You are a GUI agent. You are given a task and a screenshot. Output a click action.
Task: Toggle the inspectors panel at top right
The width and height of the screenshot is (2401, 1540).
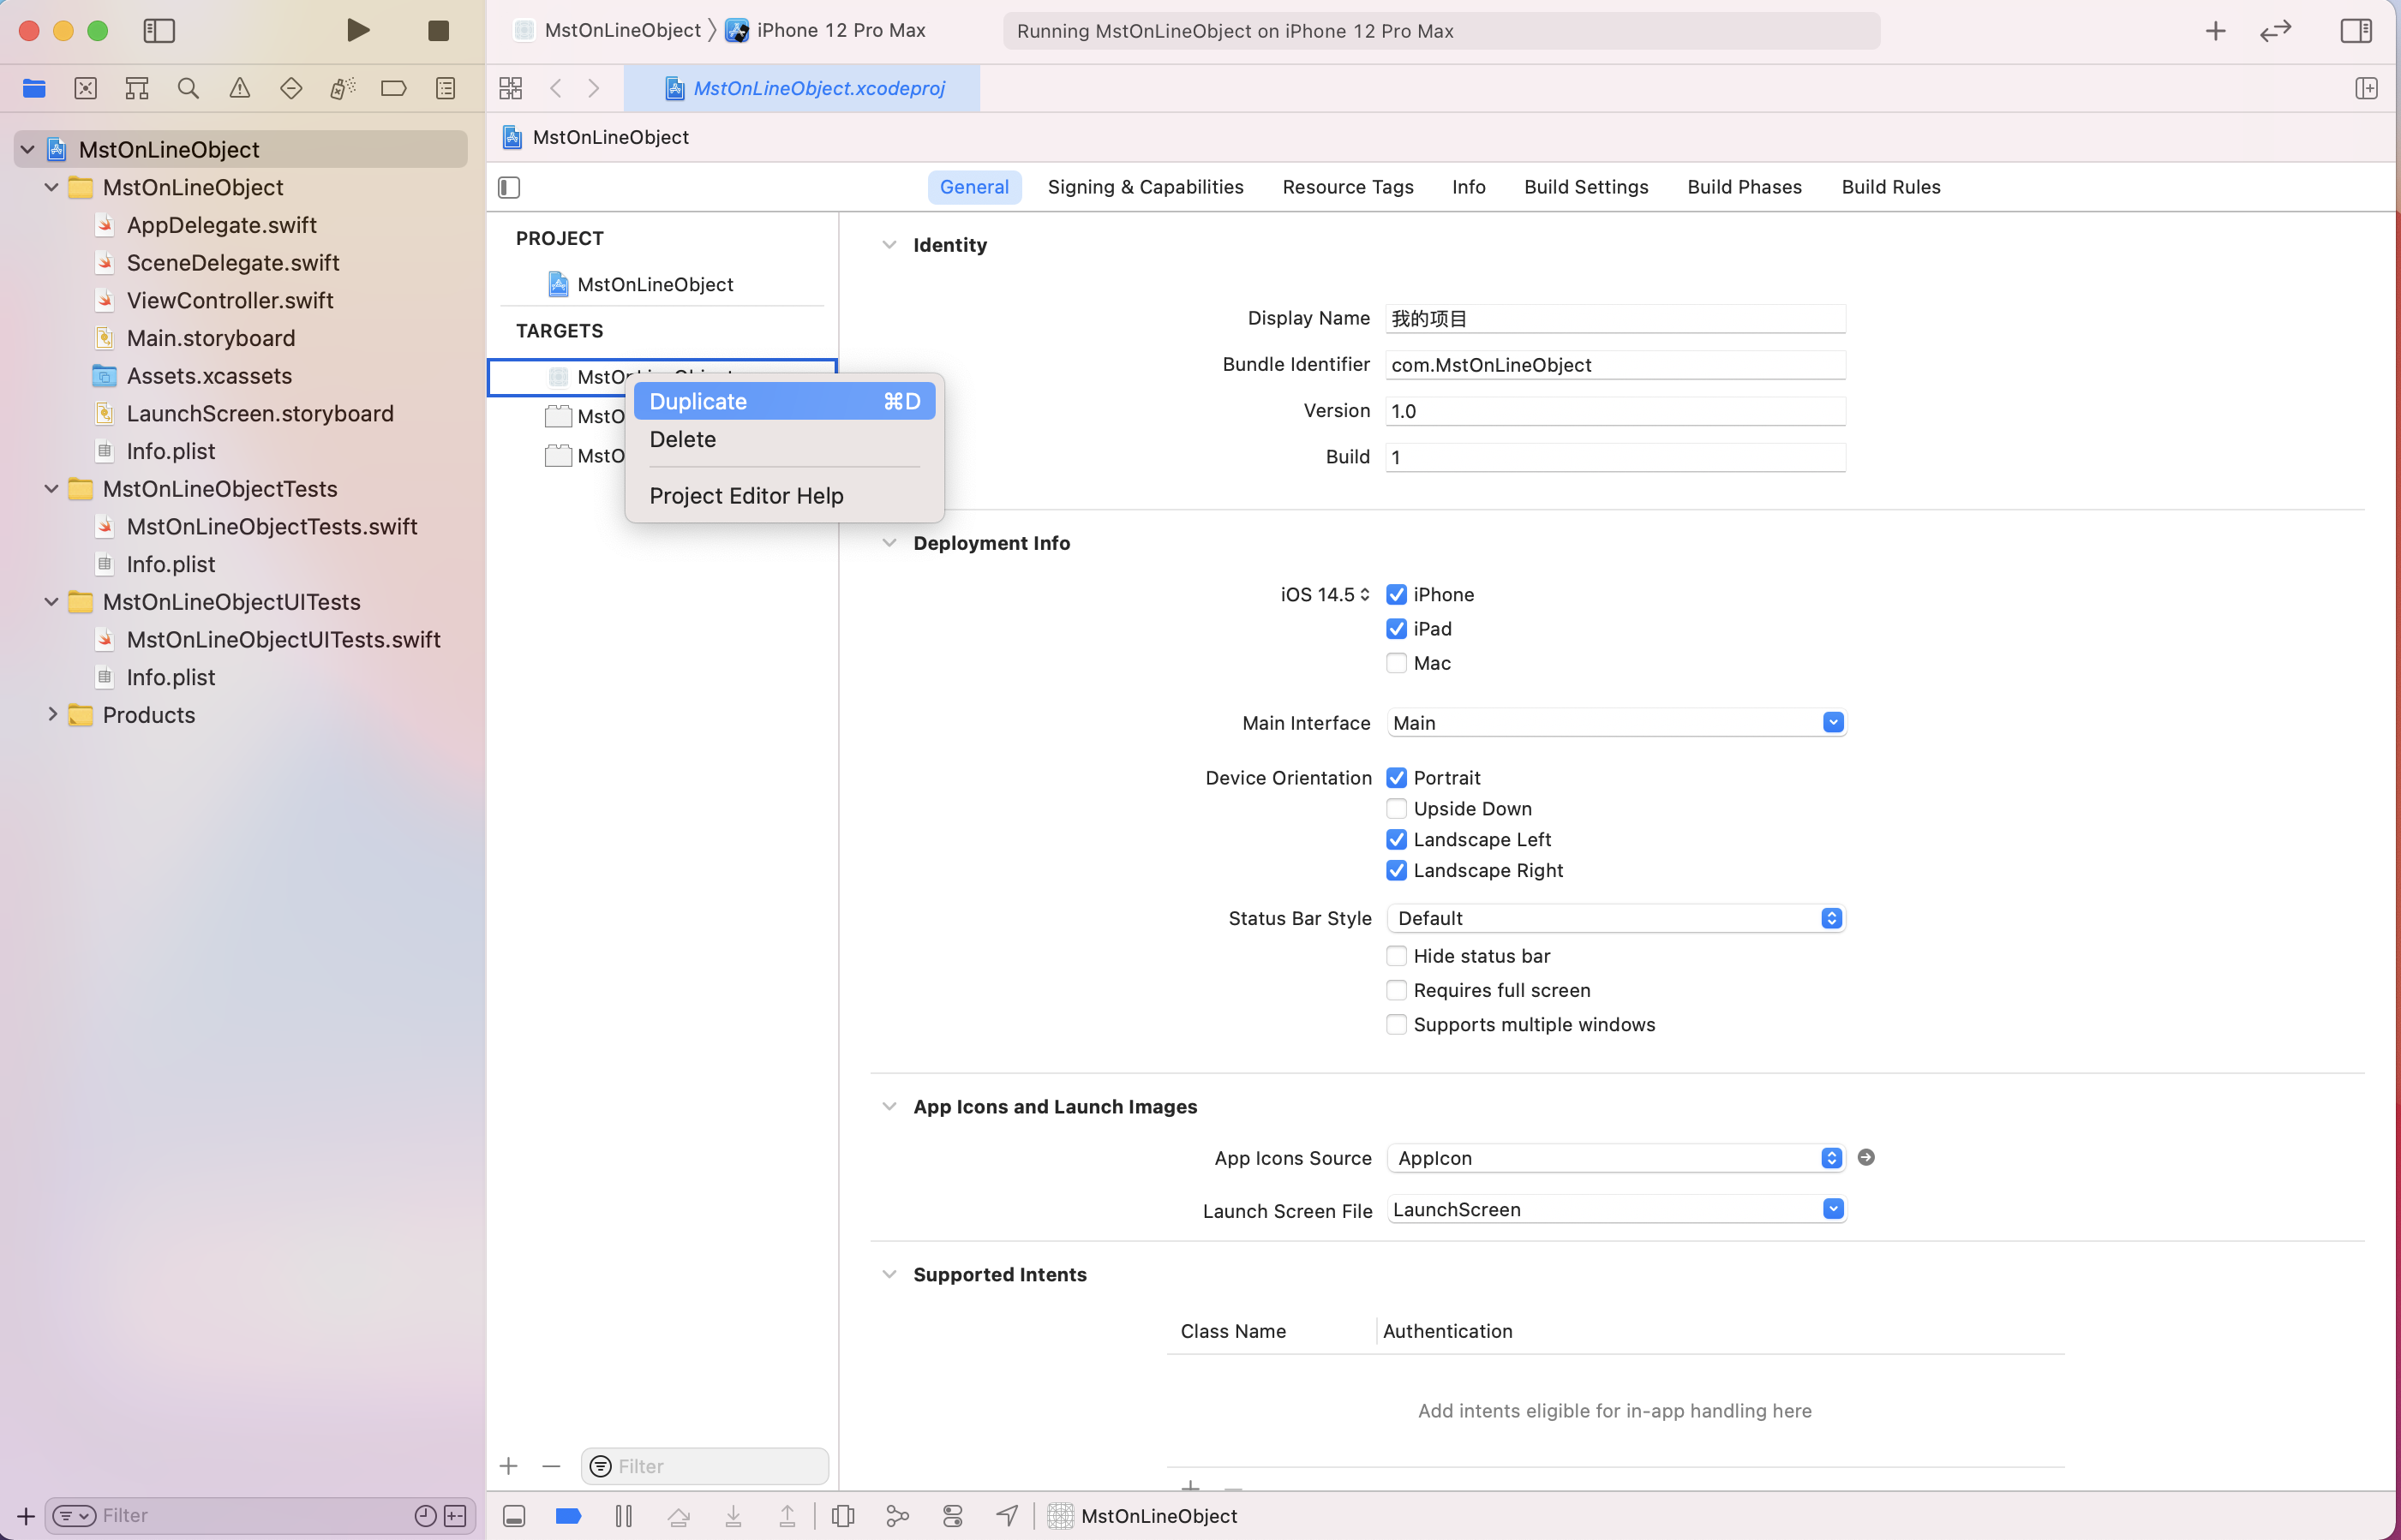(x=2355, y=31)
